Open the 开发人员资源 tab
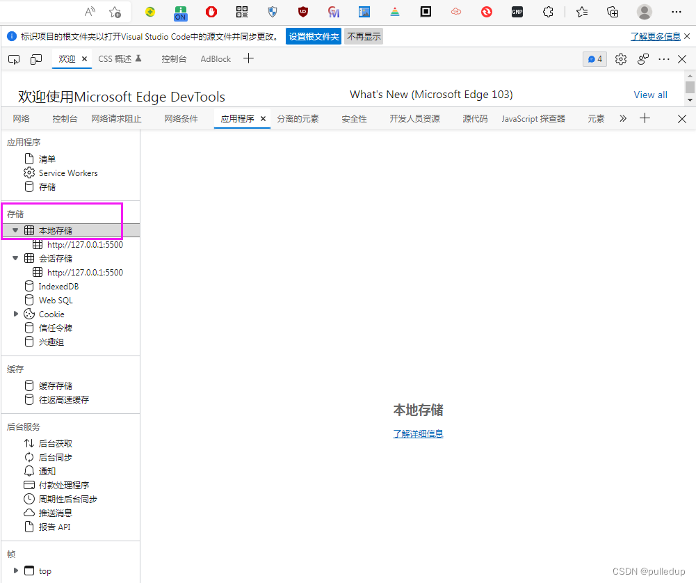Screen dimensions: 696x583 tap(414, 118)
